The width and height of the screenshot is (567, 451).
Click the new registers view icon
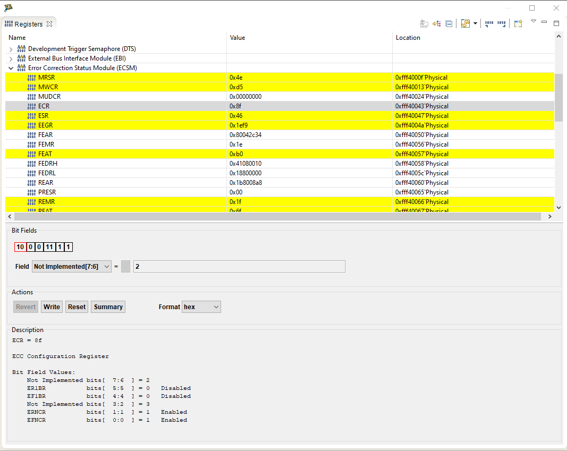click(518, 23)
